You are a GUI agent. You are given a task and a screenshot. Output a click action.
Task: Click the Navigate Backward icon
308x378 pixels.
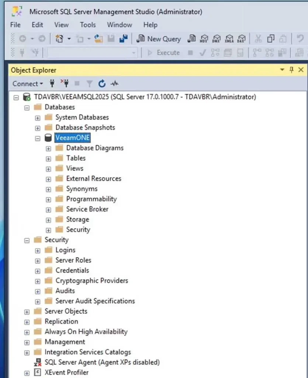pos(23,38)
